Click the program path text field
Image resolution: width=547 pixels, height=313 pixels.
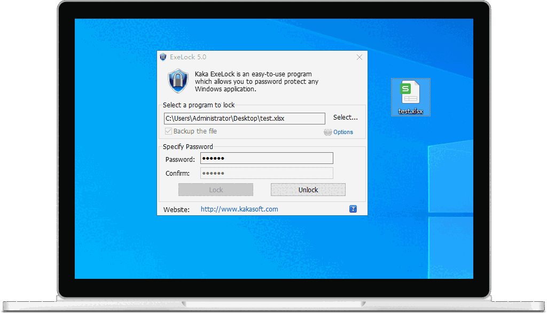[244, 118]
